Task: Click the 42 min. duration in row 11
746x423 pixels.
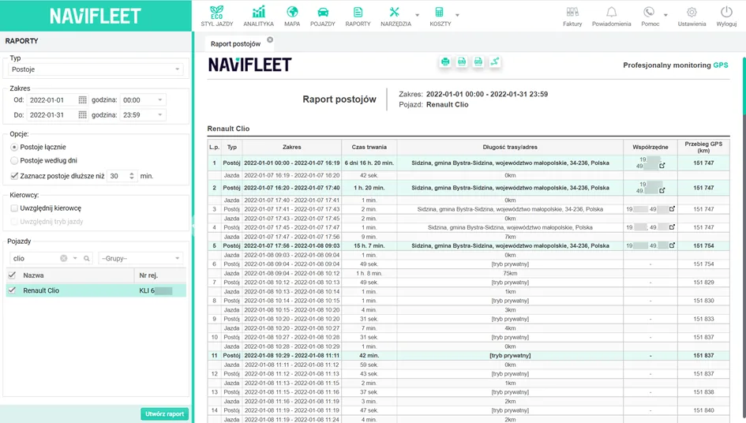Action: pos(369,355)
